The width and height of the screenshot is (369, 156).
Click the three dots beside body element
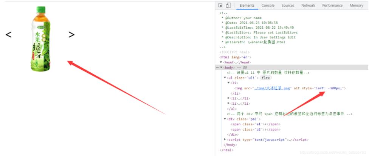coord(217,67)
